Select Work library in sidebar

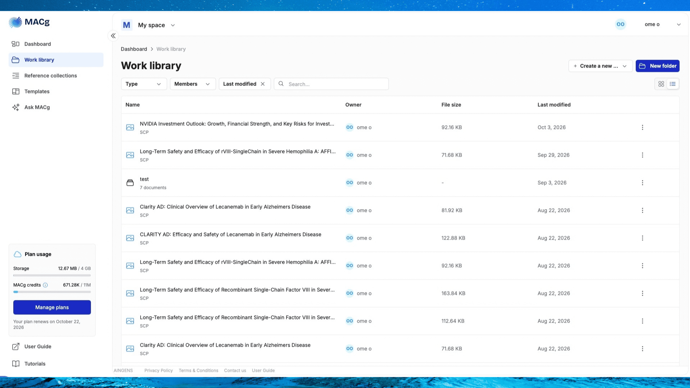56,60
